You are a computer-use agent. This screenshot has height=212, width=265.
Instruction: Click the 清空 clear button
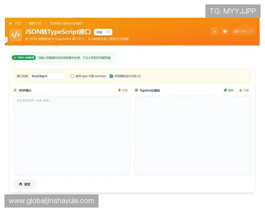coord(24,184)
